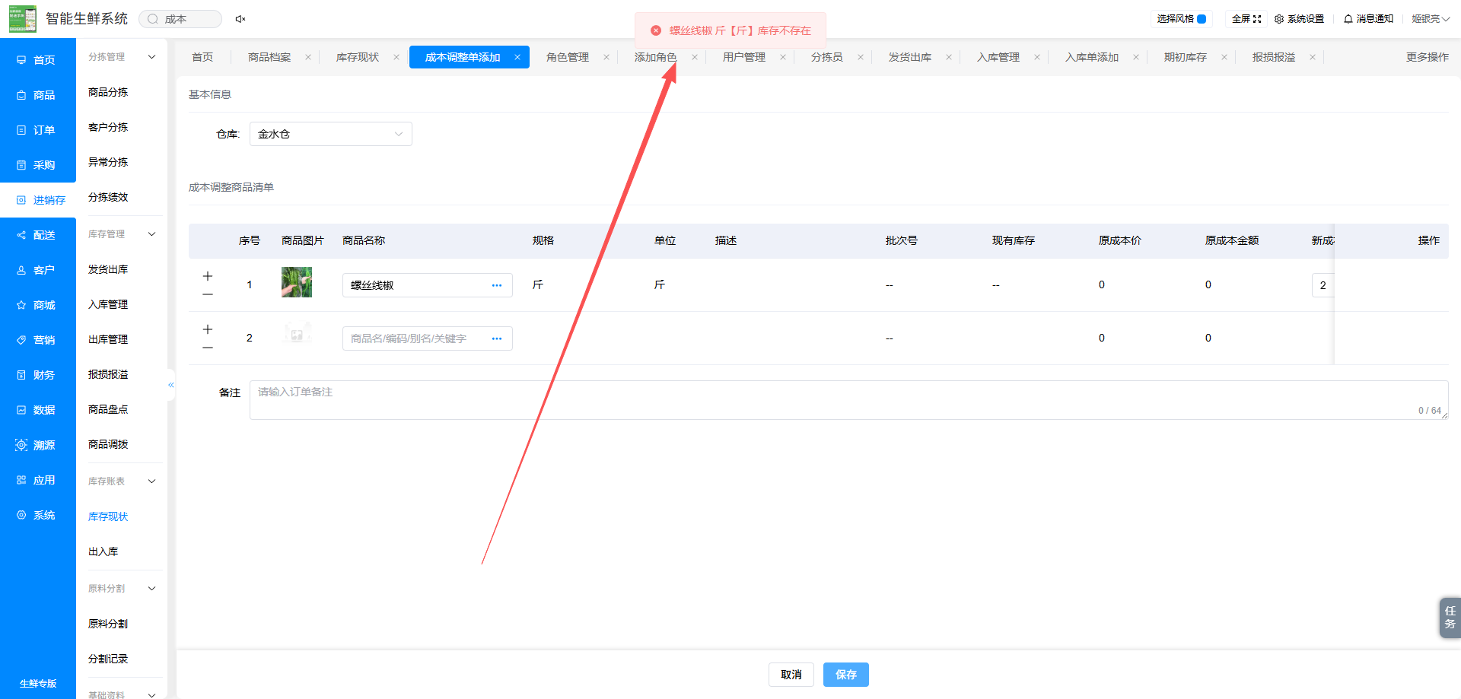Click the 备注 remark text area
Viewport: 1461px width, 699px height.
(x=848, y=400)
